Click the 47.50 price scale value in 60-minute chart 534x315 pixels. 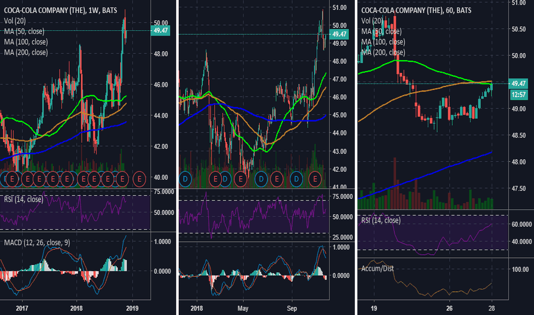coord(519,188)
